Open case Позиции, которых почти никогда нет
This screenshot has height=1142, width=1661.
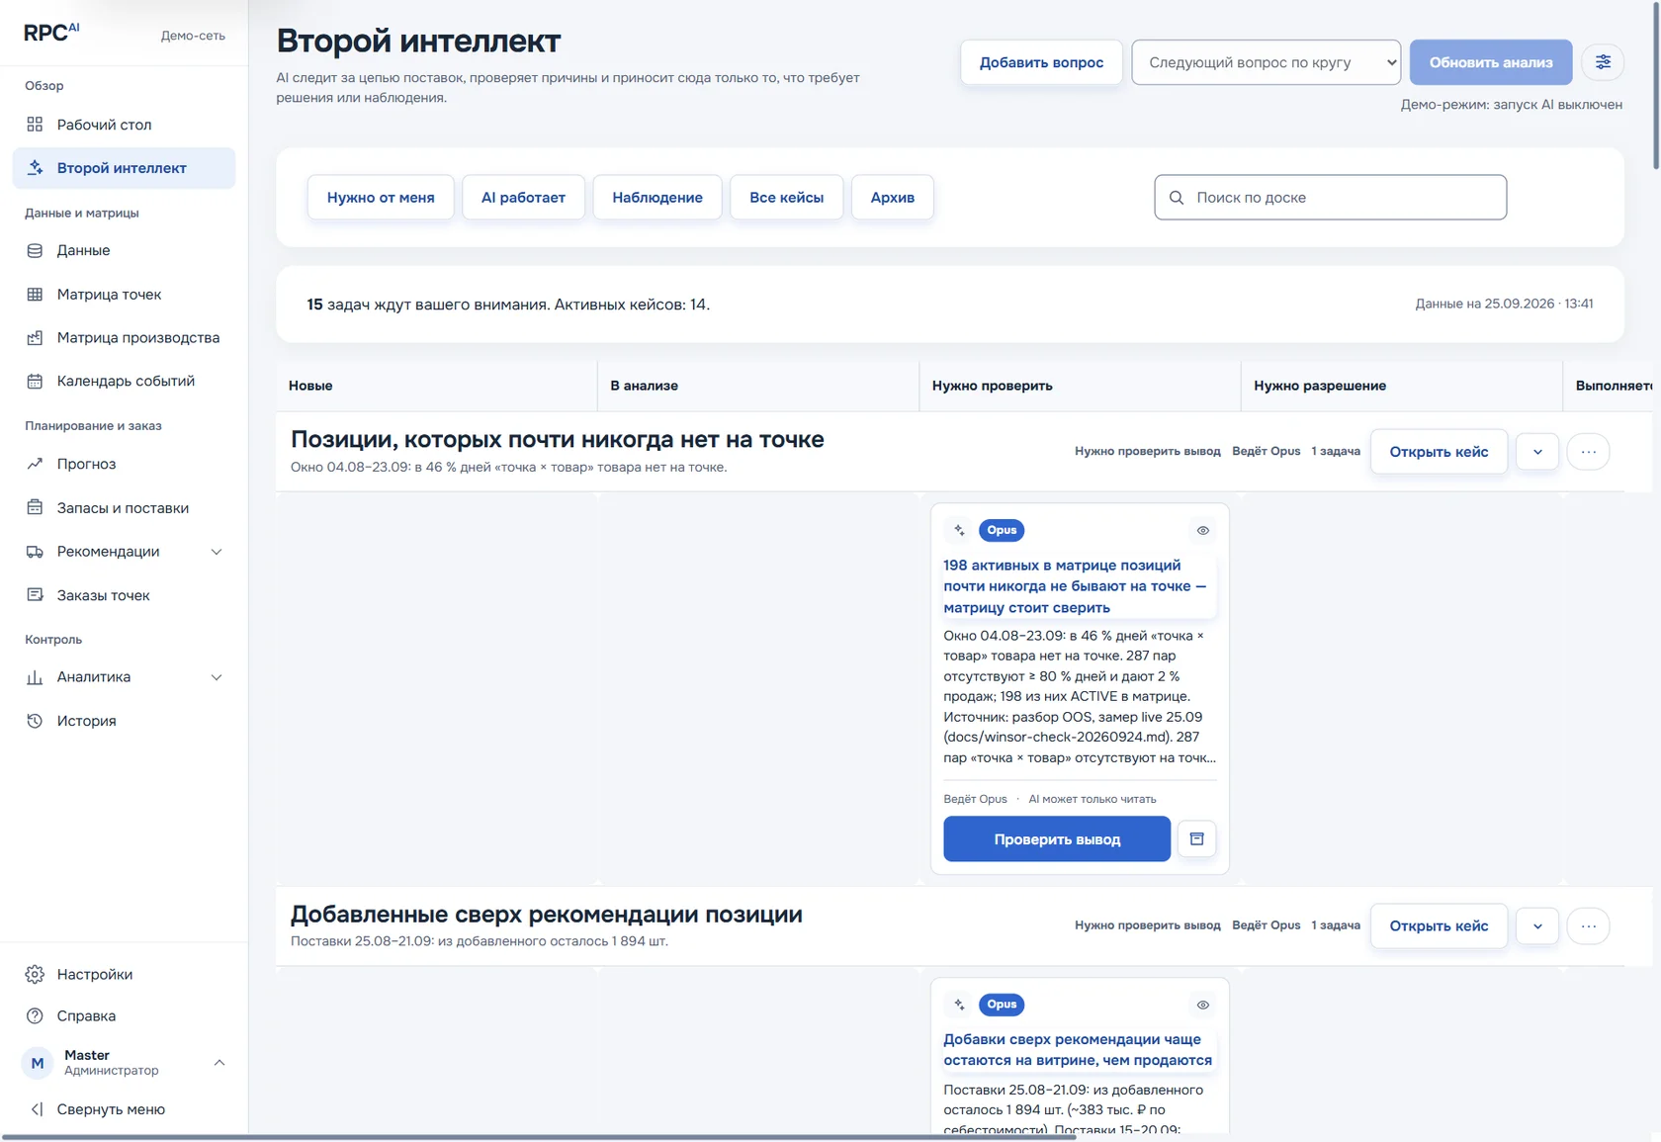(1439, 452)
